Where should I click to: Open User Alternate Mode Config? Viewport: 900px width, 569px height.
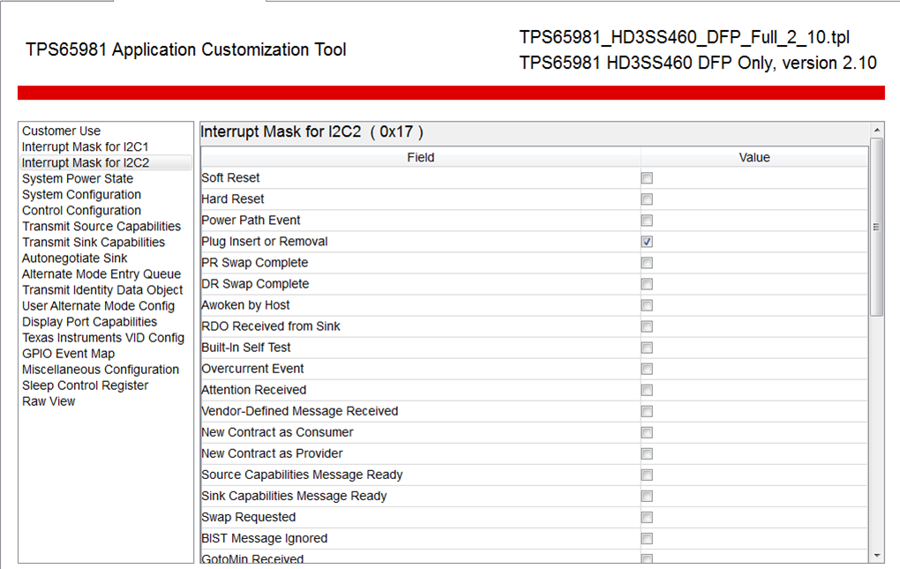click(x=98, y=306)
